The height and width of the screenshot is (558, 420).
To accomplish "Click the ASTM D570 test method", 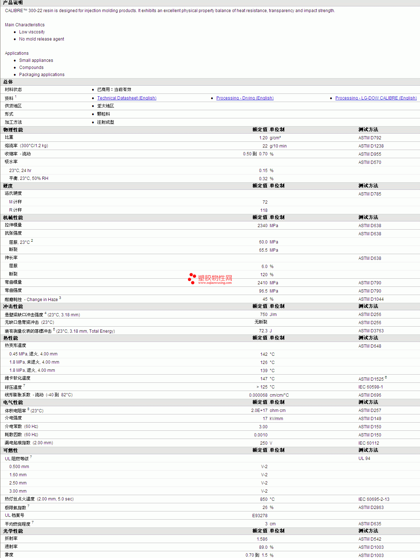I will [370, 162].
